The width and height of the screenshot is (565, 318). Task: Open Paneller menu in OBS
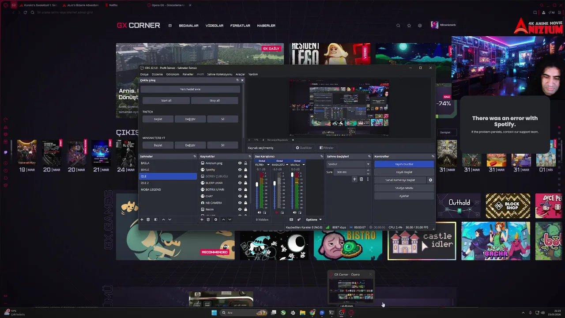pyautogui.click(x=188, y=74)
